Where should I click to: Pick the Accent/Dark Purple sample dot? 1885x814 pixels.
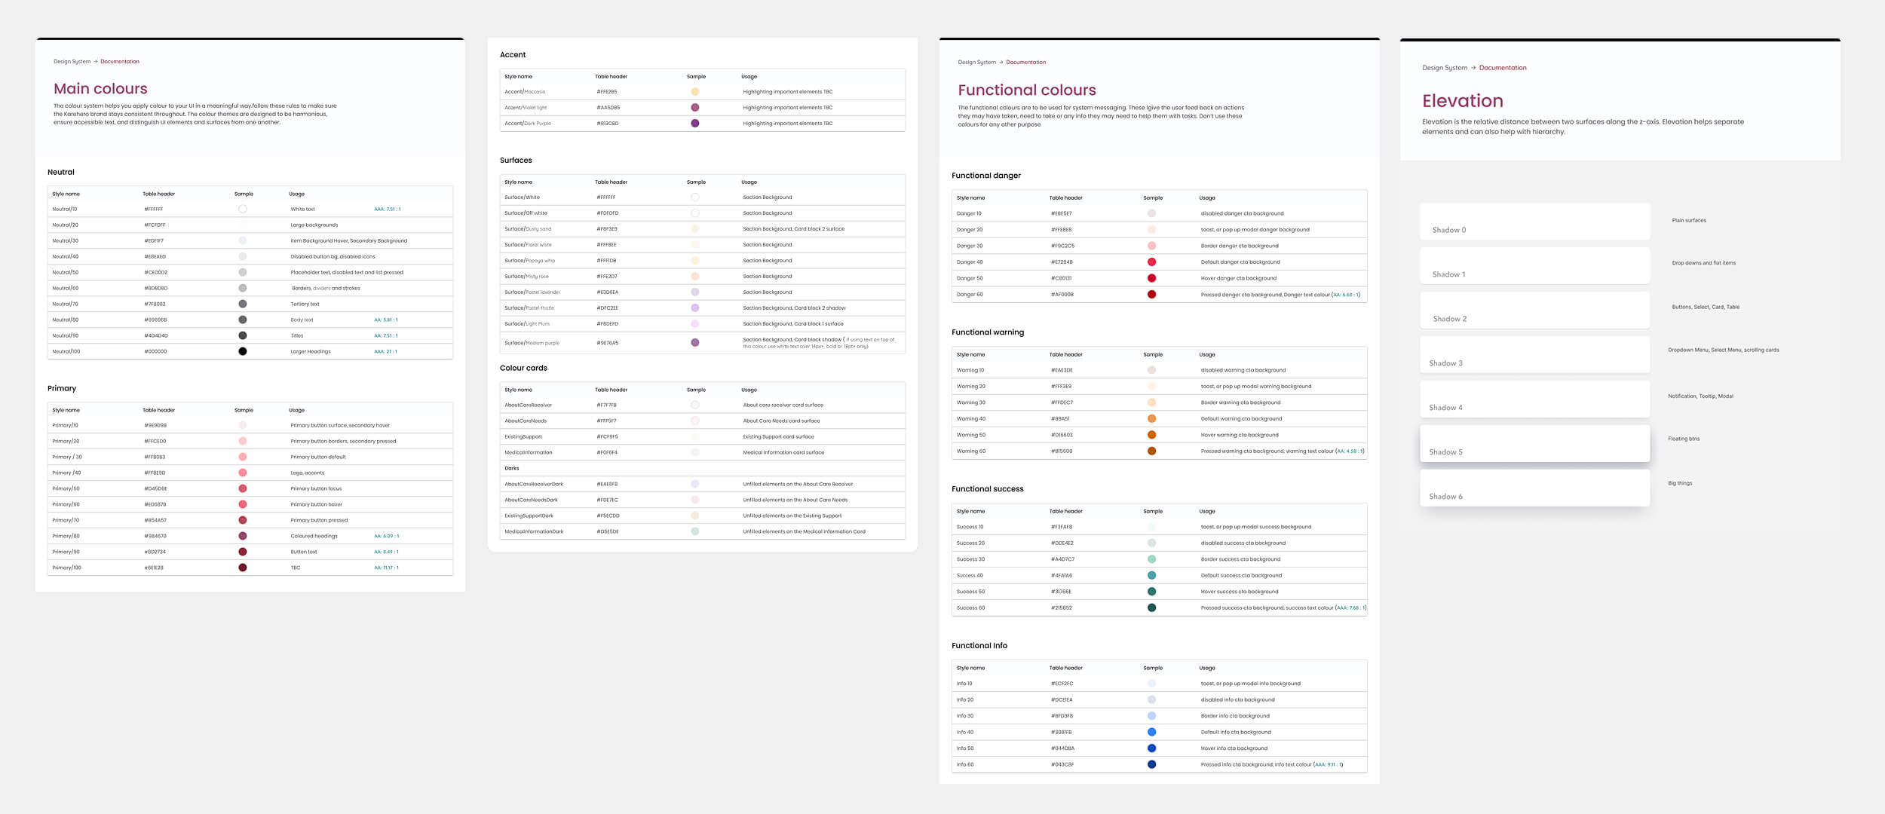(x=694, y=124)
